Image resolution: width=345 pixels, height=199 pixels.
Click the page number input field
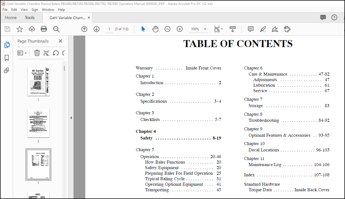[x=109, y=29]
